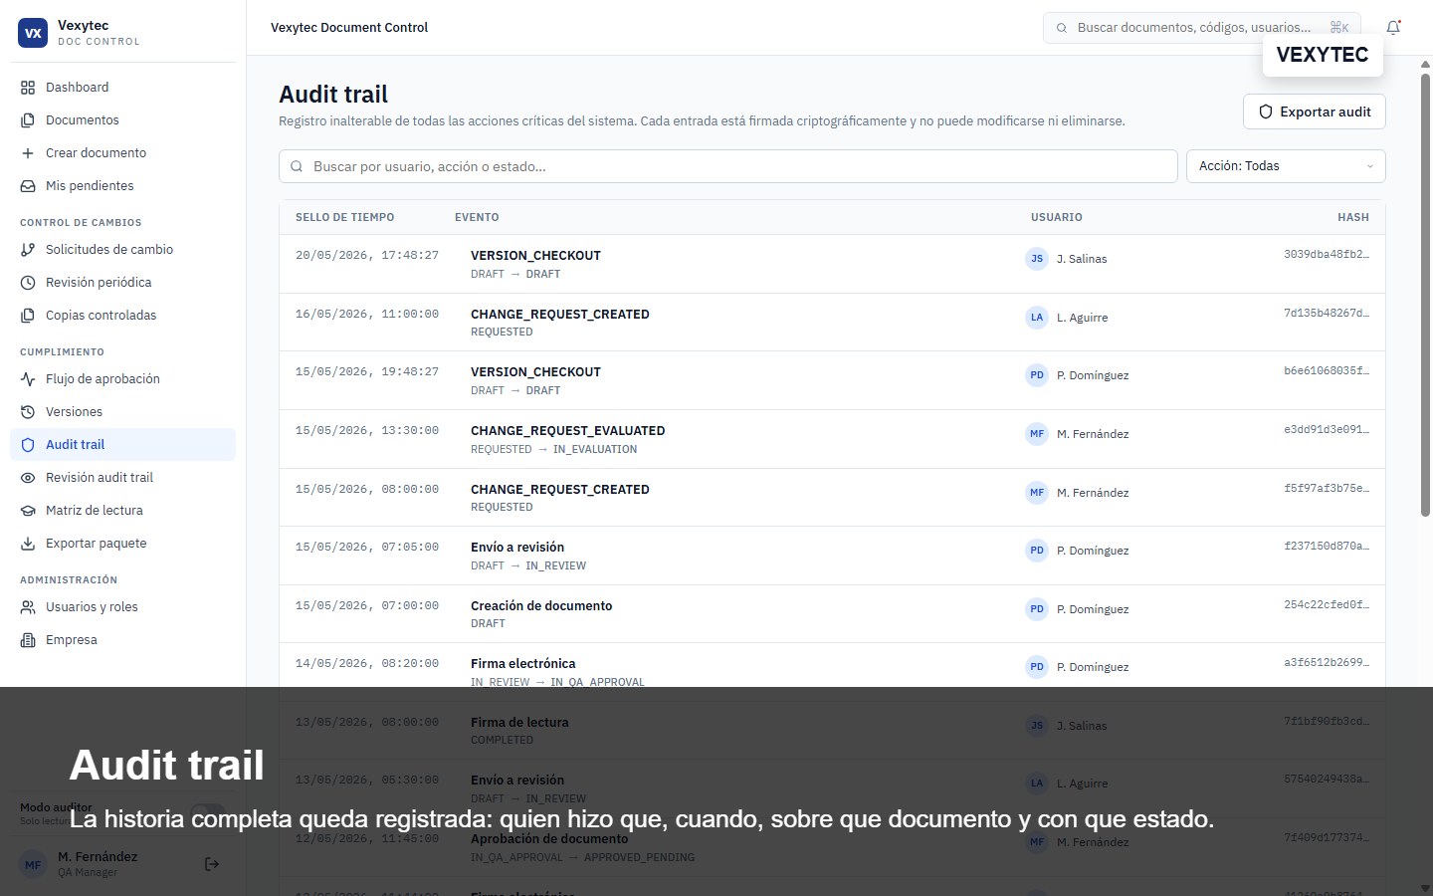Click the MF avatar on CHANGE_REQUEST_EVALUATED row
This screenshot has width=1433, height=896.
point(1037,434)
